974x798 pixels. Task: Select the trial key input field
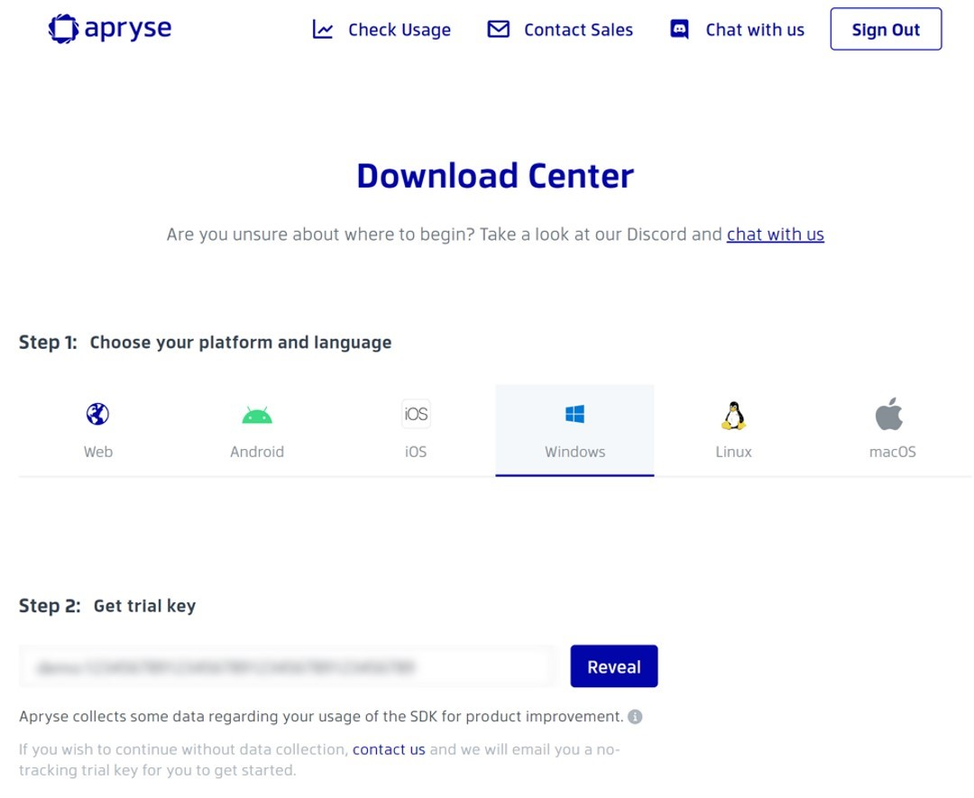click(x=287, y=666)
